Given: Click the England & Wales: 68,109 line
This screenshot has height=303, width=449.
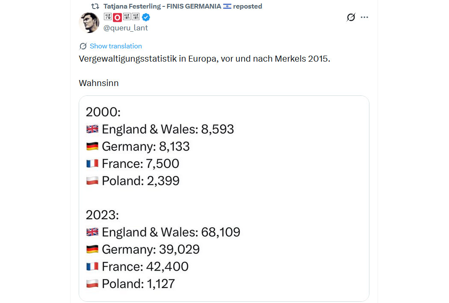Looking at the screenshot, I should coord(171,232).
